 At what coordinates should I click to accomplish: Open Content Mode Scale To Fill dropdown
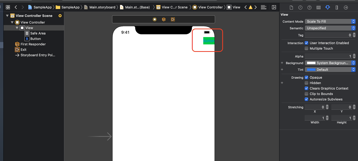click(x=330, y=21)
